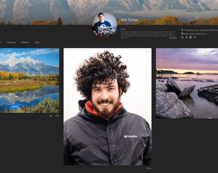This screenshot has height=173, width=218.
Task: Open Rob Sylvan's Facebook profile icon
Action: pyautogui.click(x=191, y=37)
